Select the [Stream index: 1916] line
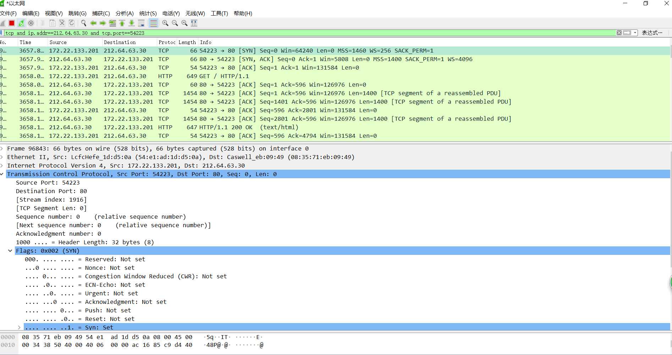This screenshot has height=355, width=672. [x=51, y=200]
